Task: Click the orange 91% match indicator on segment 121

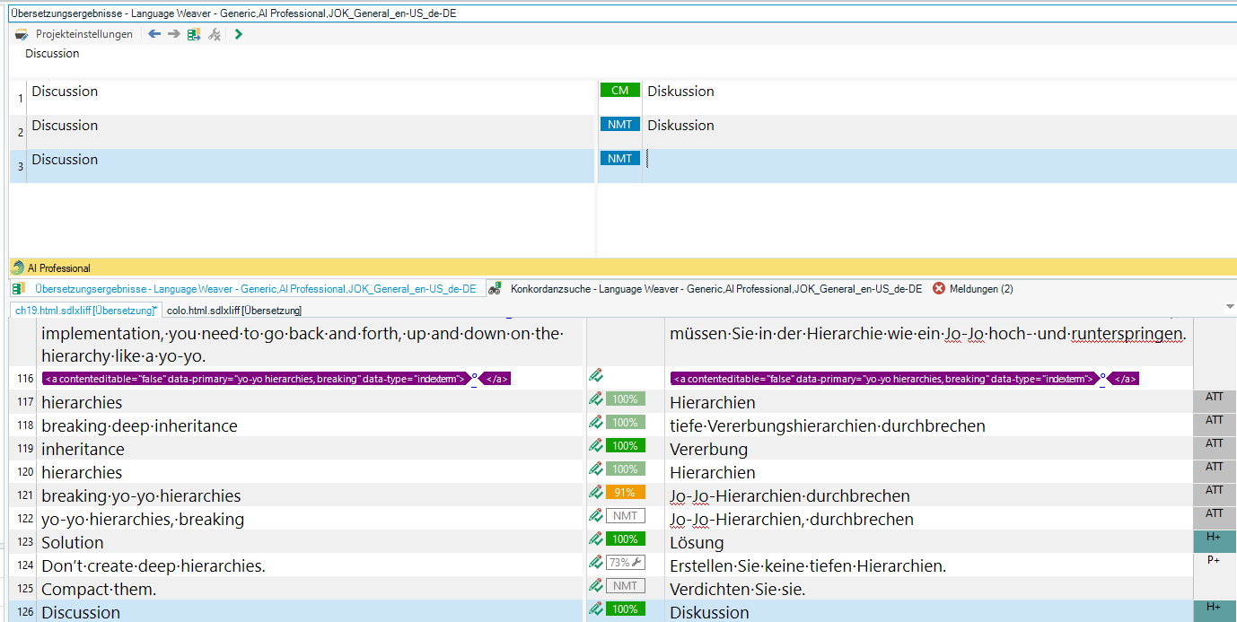Action: pos(625,493)
